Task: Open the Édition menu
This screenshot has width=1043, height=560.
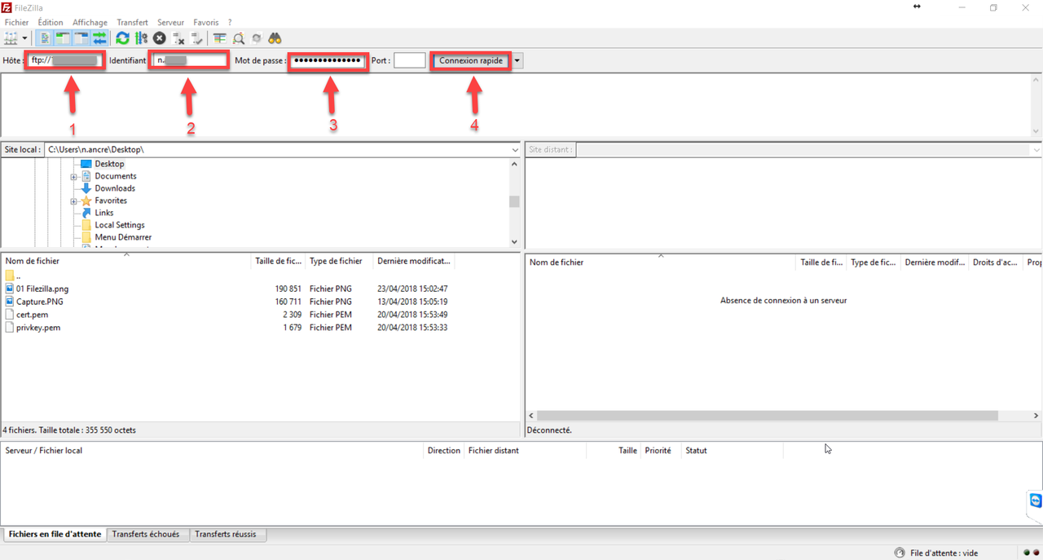Action: (x=51, y=23)
